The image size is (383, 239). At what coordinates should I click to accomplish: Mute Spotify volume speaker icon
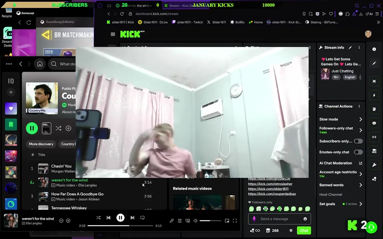pyautogui.click(x=195, y=221)
